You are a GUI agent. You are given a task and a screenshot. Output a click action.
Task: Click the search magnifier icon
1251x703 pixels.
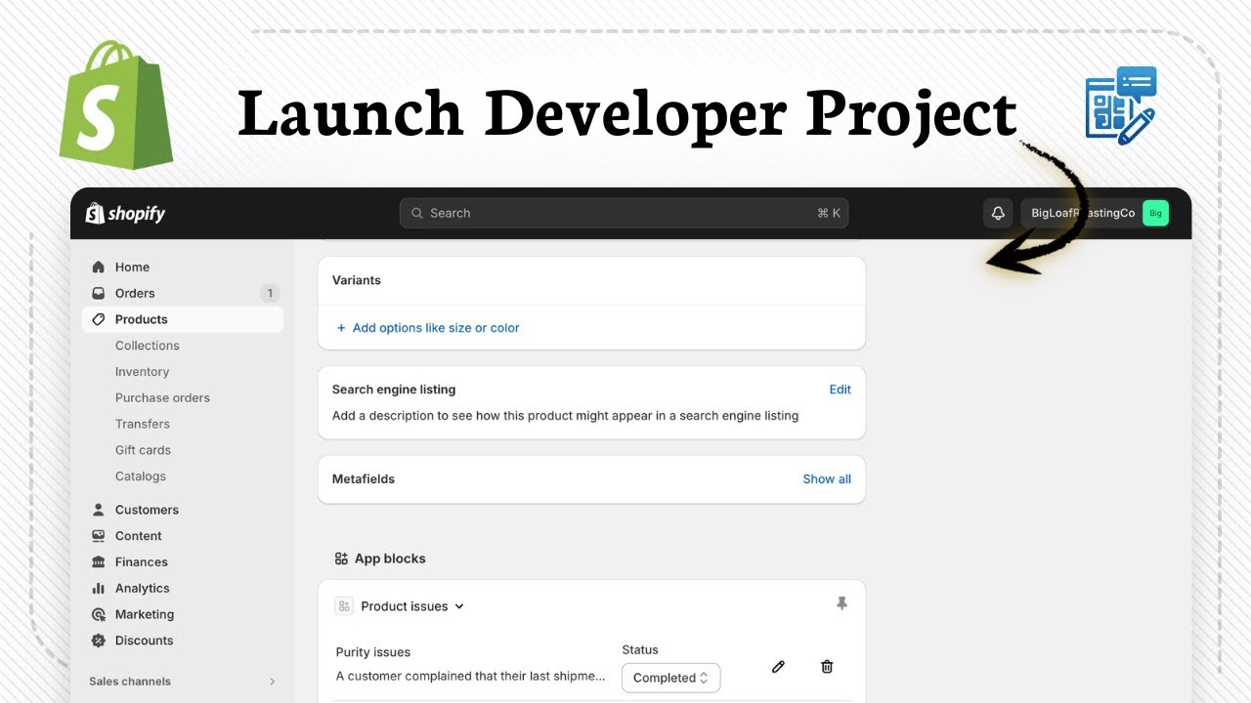click(x=417, y=213)
